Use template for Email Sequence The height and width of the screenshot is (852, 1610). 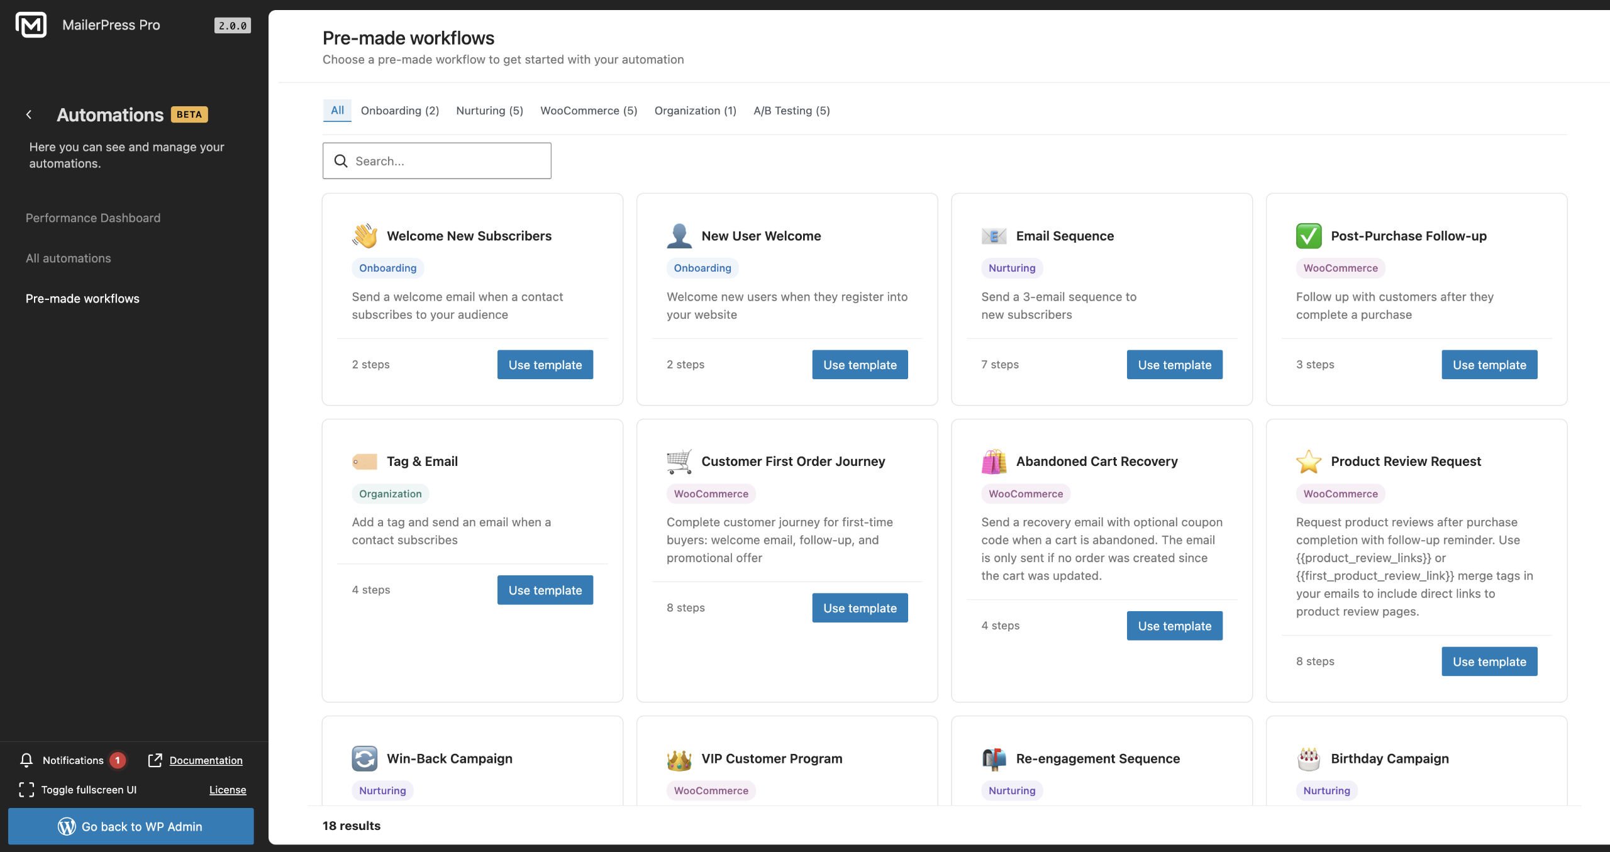(x=1174, y=365)
